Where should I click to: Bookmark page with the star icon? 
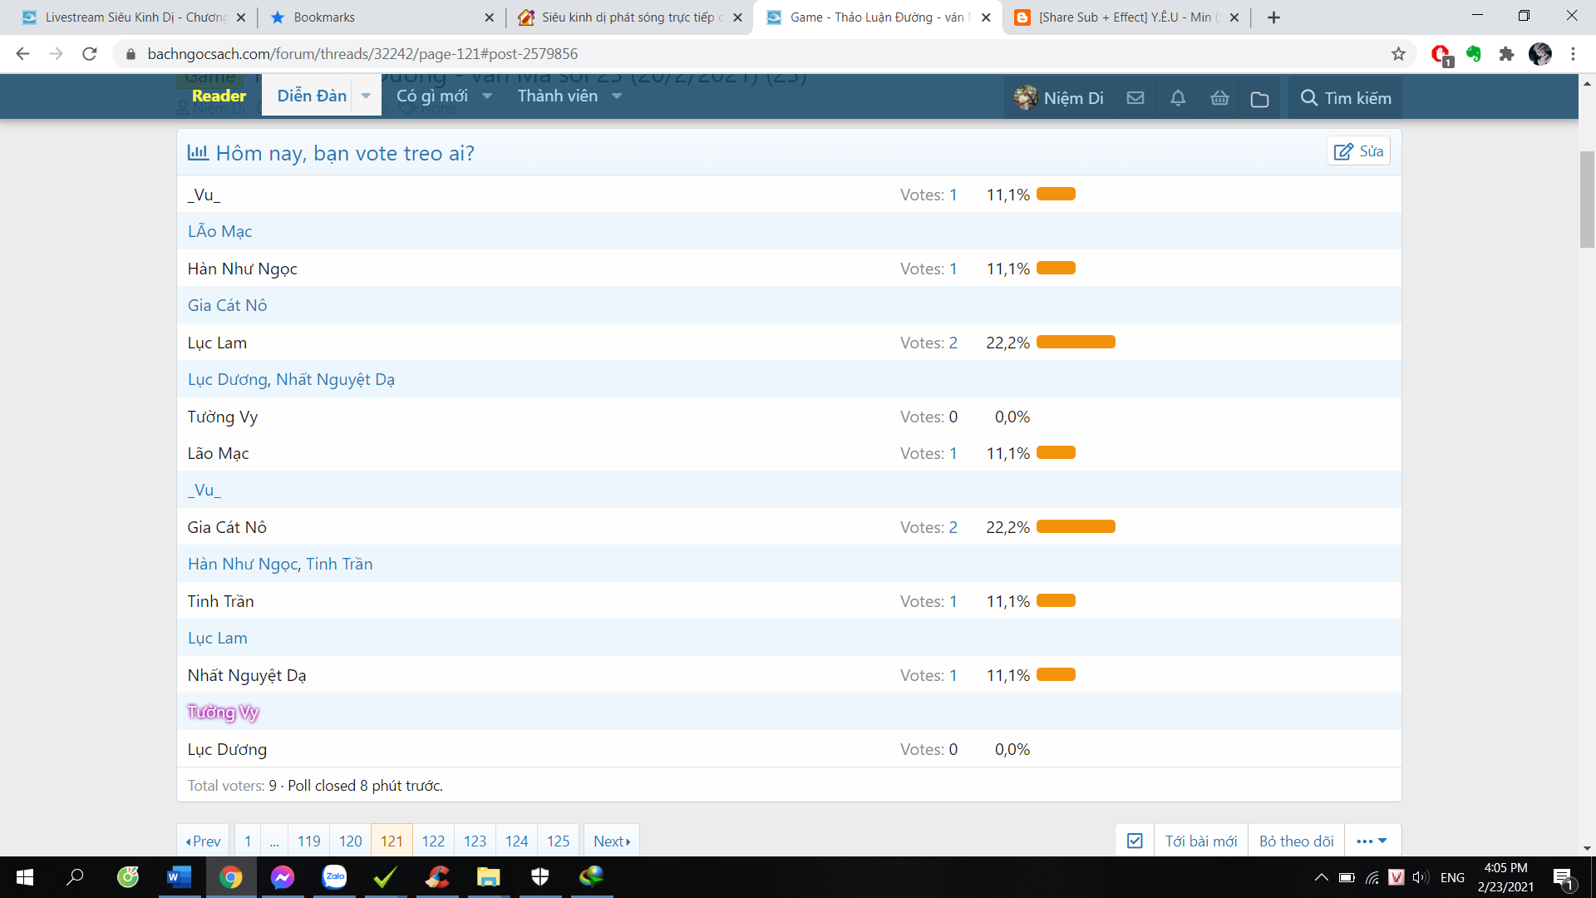pos(1398,54)
